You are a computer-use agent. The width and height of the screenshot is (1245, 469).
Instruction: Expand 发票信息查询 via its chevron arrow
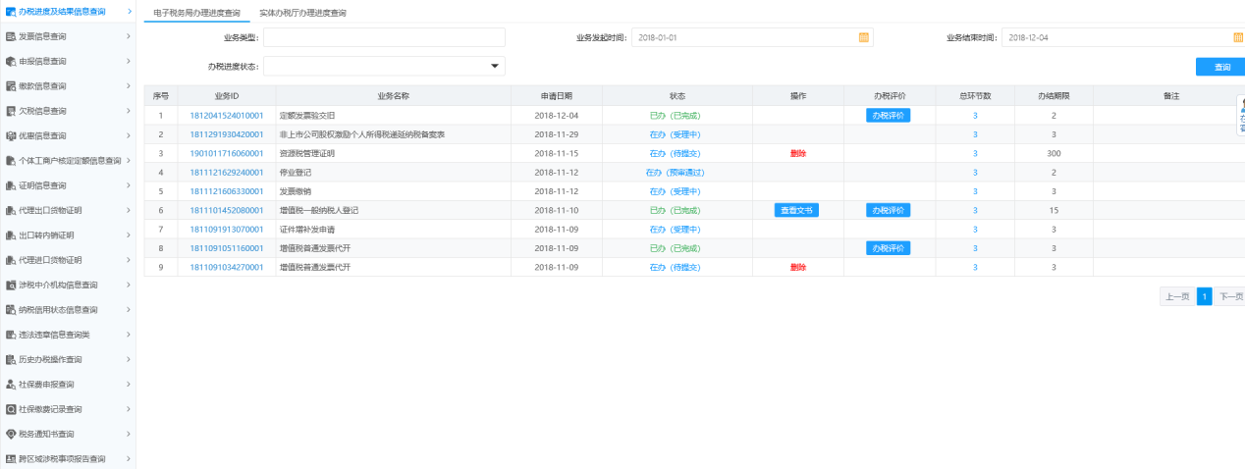[129, 36]
